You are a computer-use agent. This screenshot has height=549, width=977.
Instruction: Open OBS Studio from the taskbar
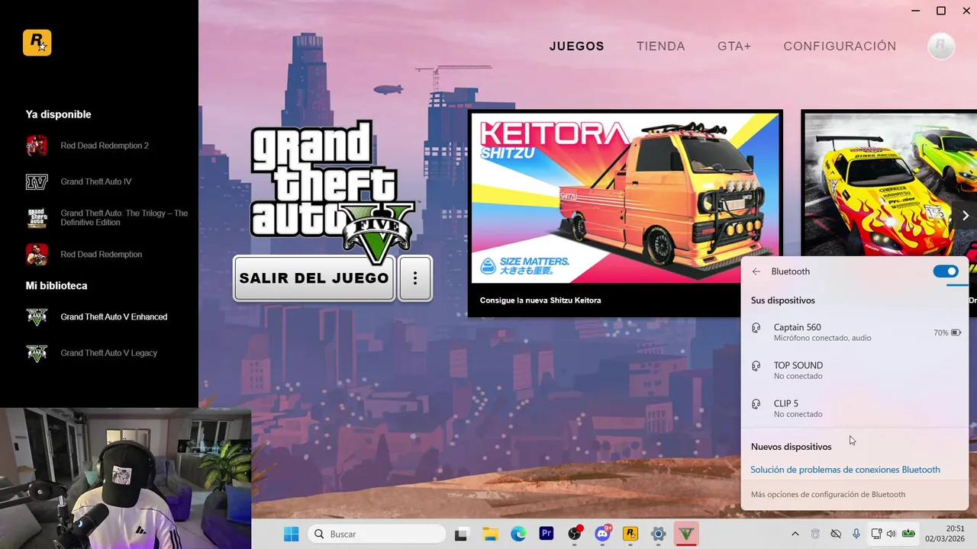(x=574, y=534)
